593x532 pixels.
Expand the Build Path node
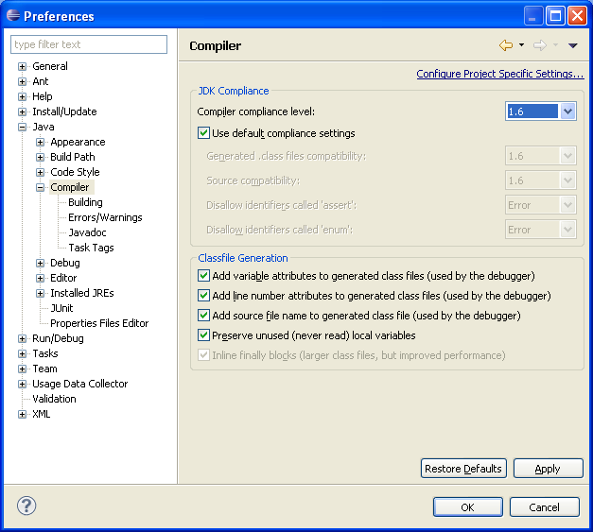[x=40, y=157]
